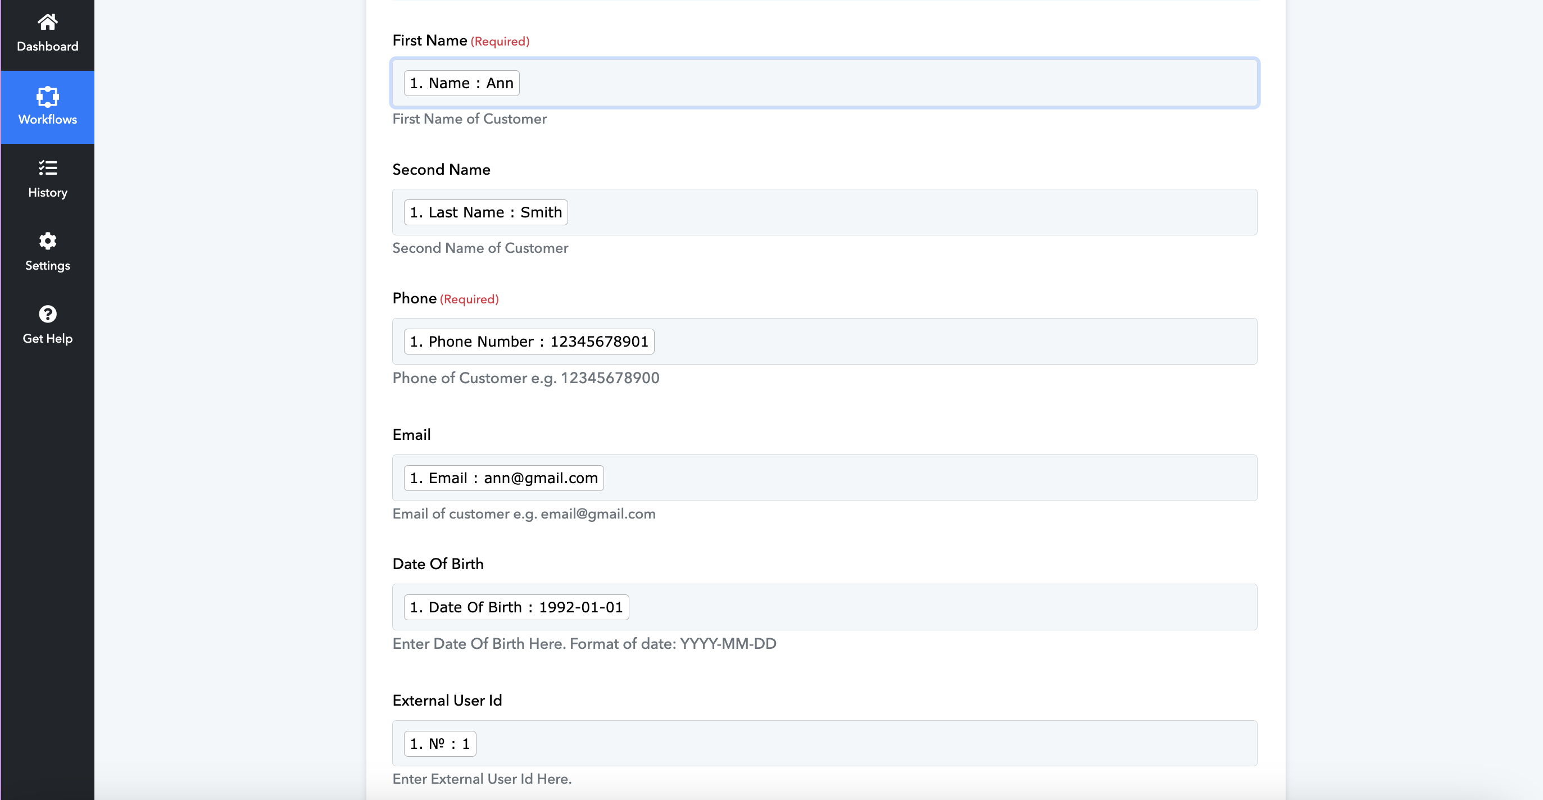Select the 'Date Of Birth : 1992-01-01' tag
This screenshot has width=1543, height=800.
(x=516, y=607)
